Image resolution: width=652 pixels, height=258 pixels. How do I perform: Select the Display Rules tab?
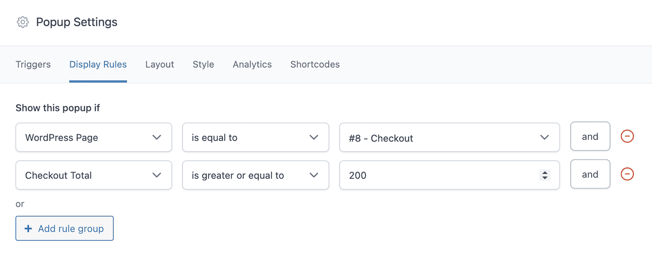pyautogui.click(x=98, y=64)
